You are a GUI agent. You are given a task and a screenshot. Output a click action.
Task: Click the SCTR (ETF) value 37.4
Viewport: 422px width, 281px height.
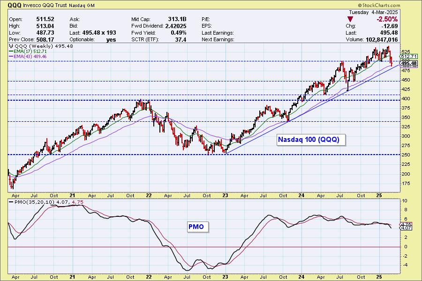(x=181, y=39)
